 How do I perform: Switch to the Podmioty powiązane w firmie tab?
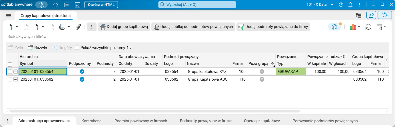(x=206, y=121)
